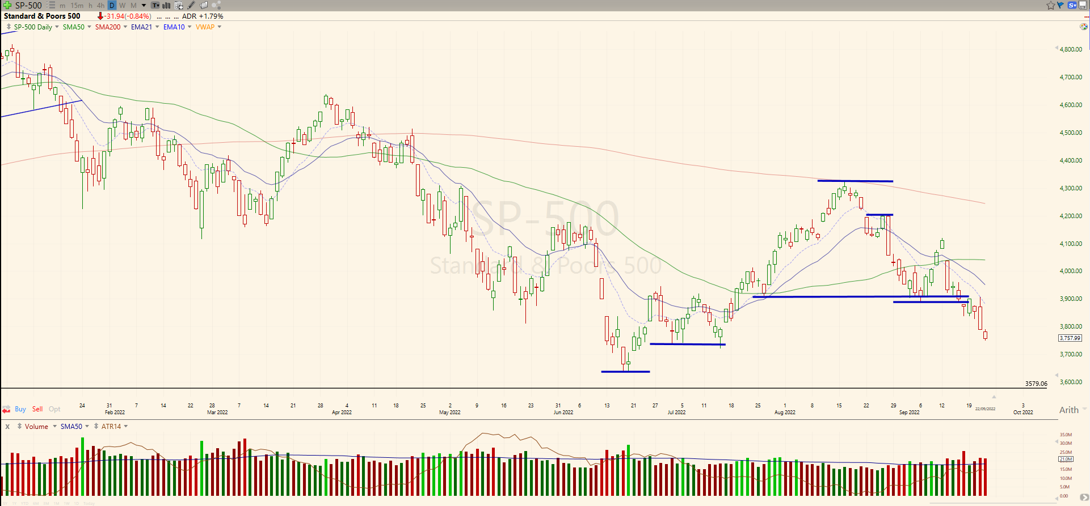
Task: Click the share nodes icon
Action: point(216,5)
